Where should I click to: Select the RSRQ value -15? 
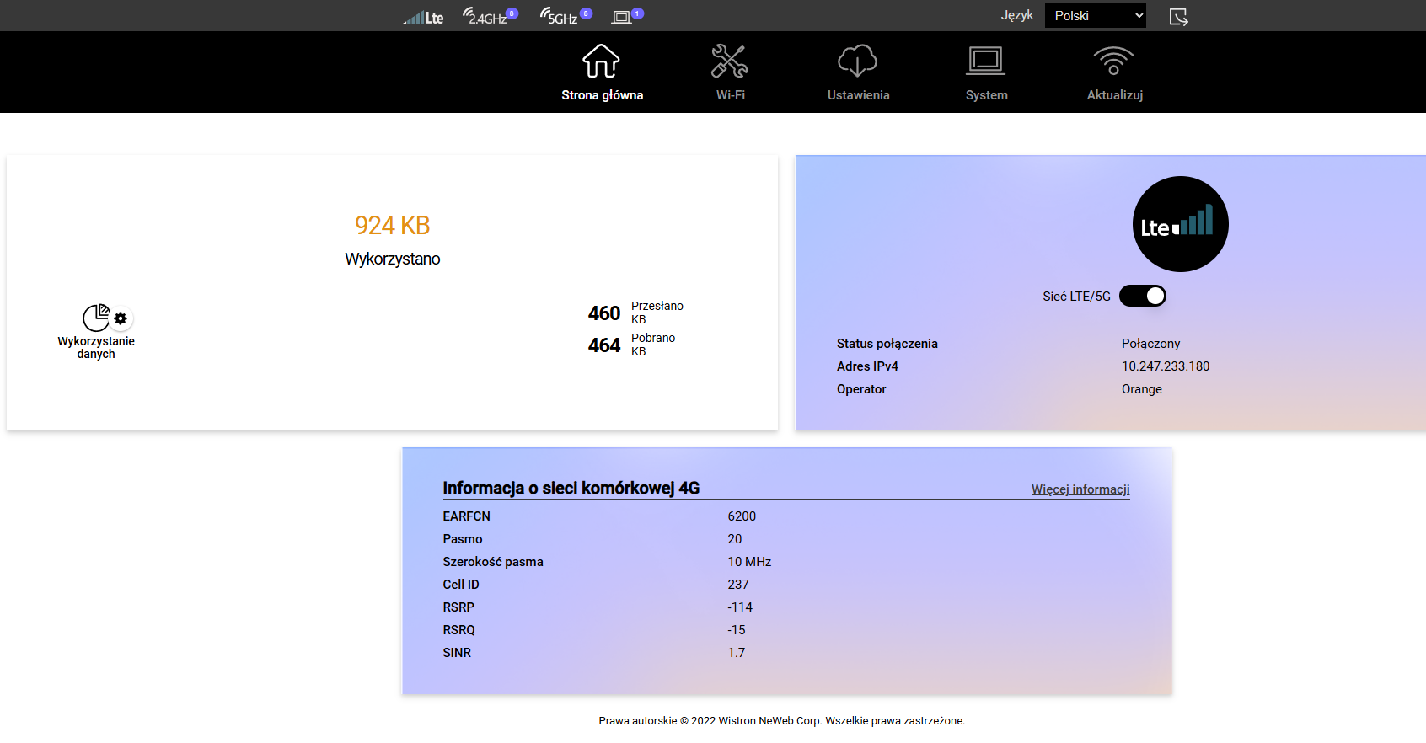tap(737, 630)
